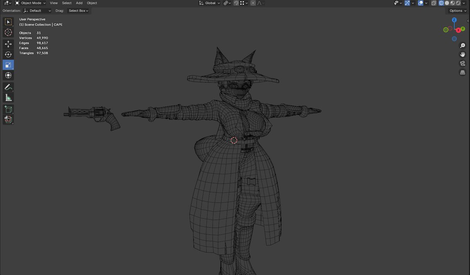Open the snapping options dropdown
This screenshot has width=470, height=275.
[243, 3]
